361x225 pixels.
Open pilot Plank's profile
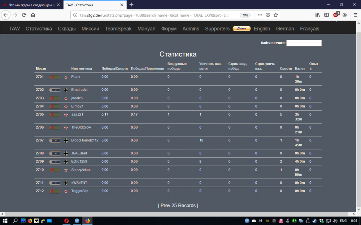[76, 77]
